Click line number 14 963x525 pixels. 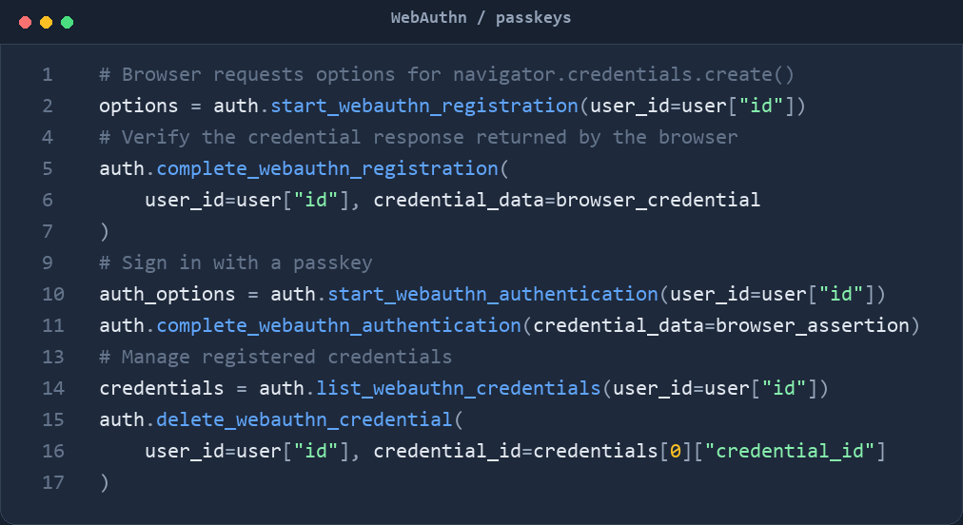pos(53,388)
